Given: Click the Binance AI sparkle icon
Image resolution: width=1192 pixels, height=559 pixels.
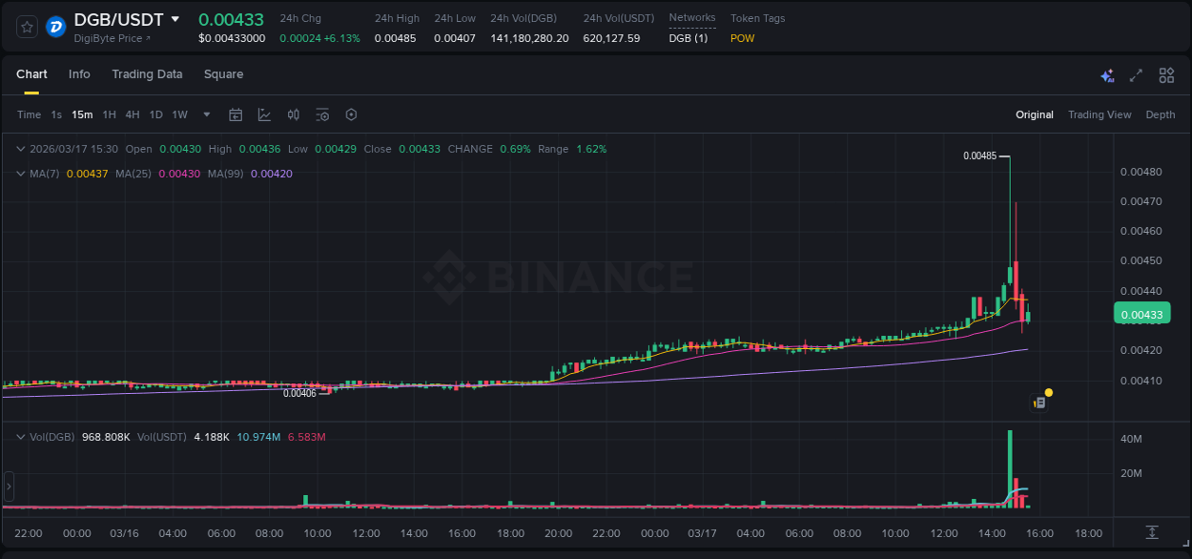Looking at the screenshot, I should (x=1107, y=74).
